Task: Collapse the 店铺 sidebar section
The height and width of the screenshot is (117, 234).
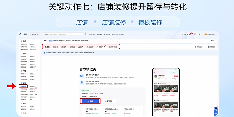Action: click(37, 83)
